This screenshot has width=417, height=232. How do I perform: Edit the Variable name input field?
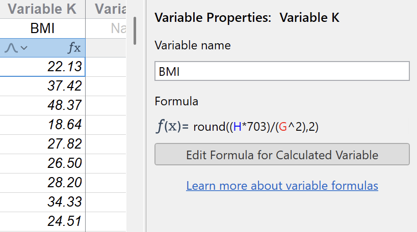(x=282, y=72)
